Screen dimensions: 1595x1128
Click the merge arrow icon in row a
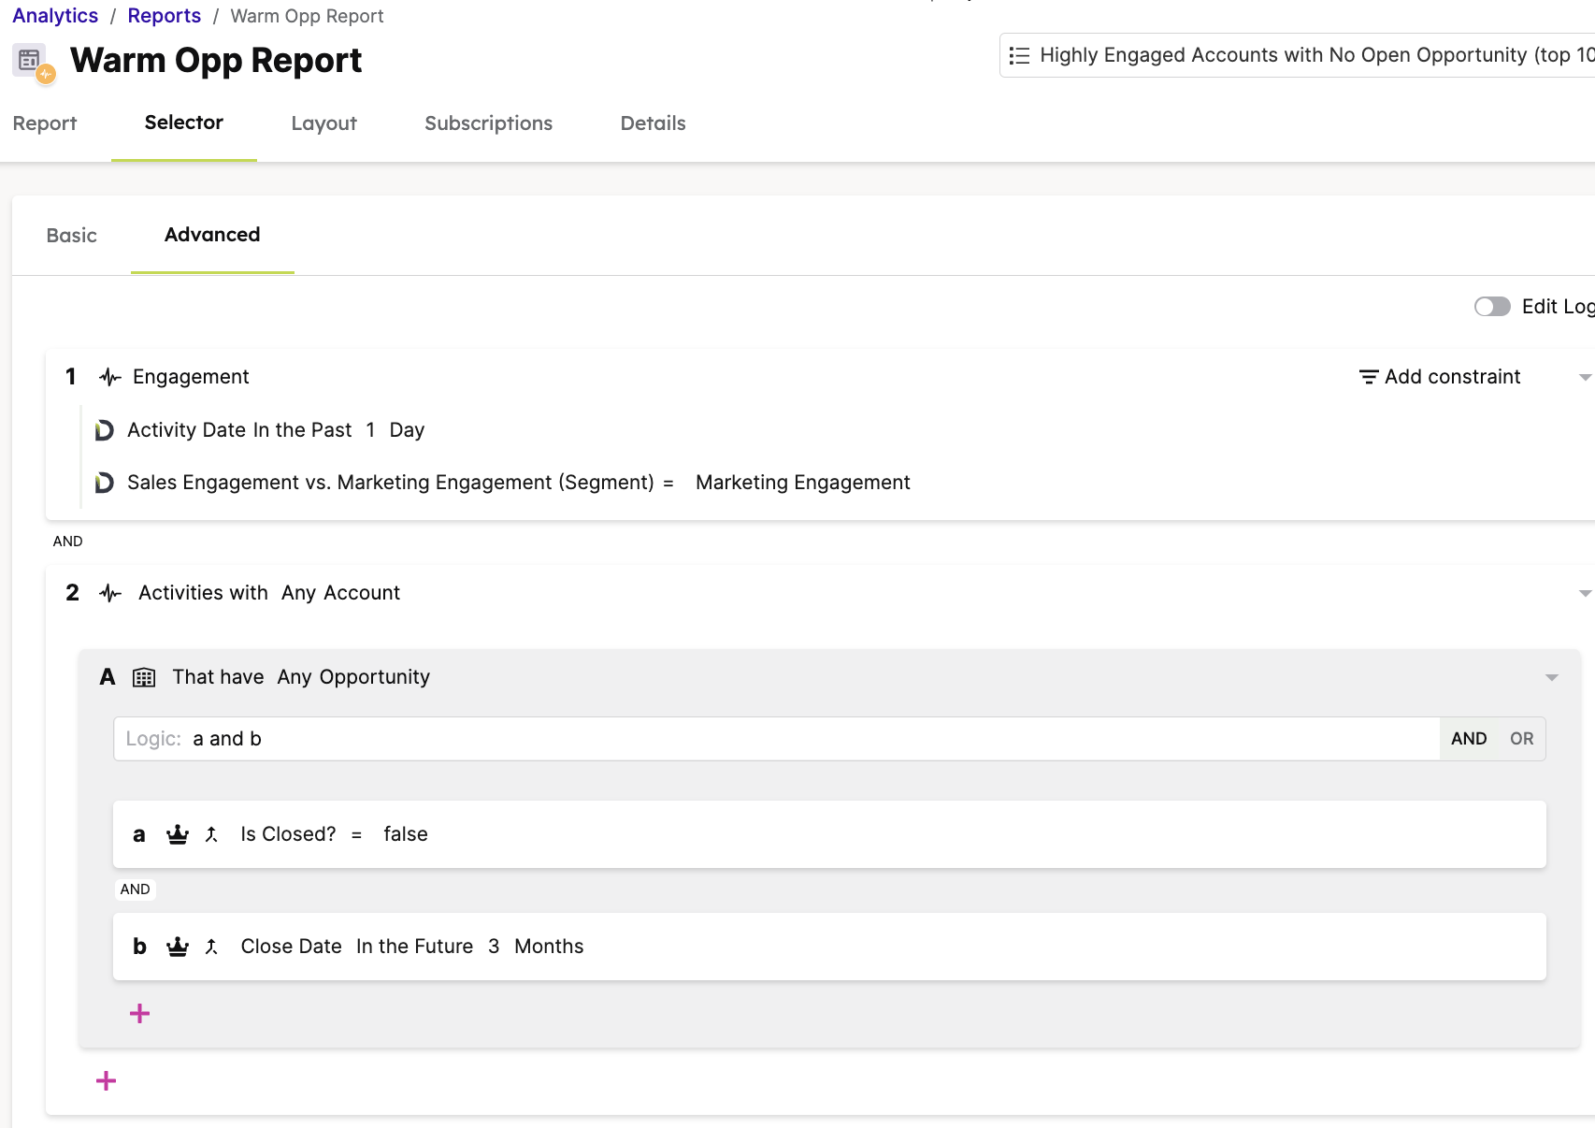point(212,834)
